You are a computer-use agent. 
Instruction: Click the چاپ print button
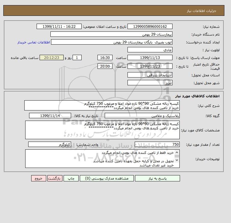pyautogui.click(x=71, y=178)
